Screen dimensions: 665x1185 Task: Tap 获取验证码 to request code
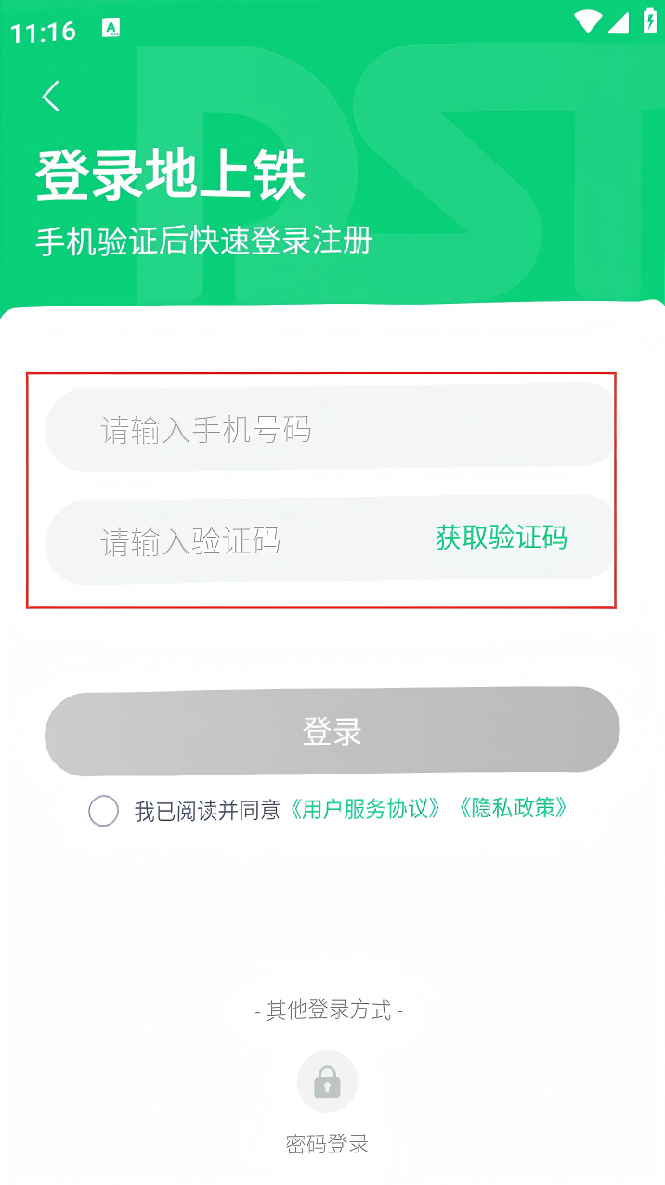tap(502, 538)
